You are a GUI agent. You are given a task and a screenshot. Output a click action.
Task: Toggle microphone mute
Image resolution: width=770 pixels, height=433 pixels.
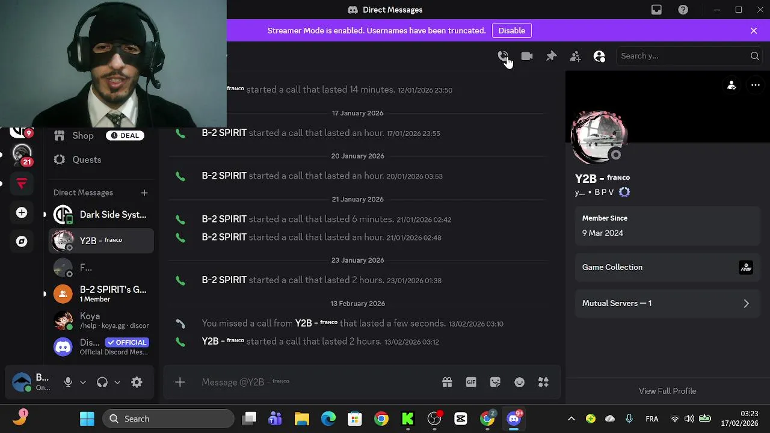click(x=68, y=382)
